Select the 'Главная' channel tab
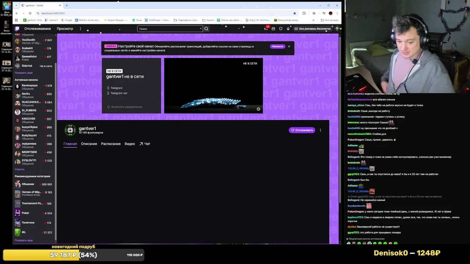 pos(70,144)
